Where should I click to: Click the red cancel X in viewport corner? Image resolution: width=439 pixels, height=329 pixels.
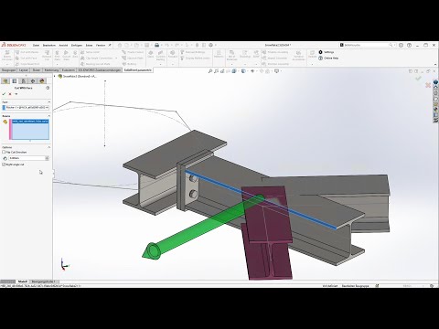[x=428, y=85]
